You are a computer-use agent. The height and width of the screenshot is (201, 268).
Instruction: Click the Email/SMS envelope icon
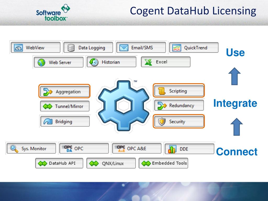pyautogui.click(x=124, y=48)
